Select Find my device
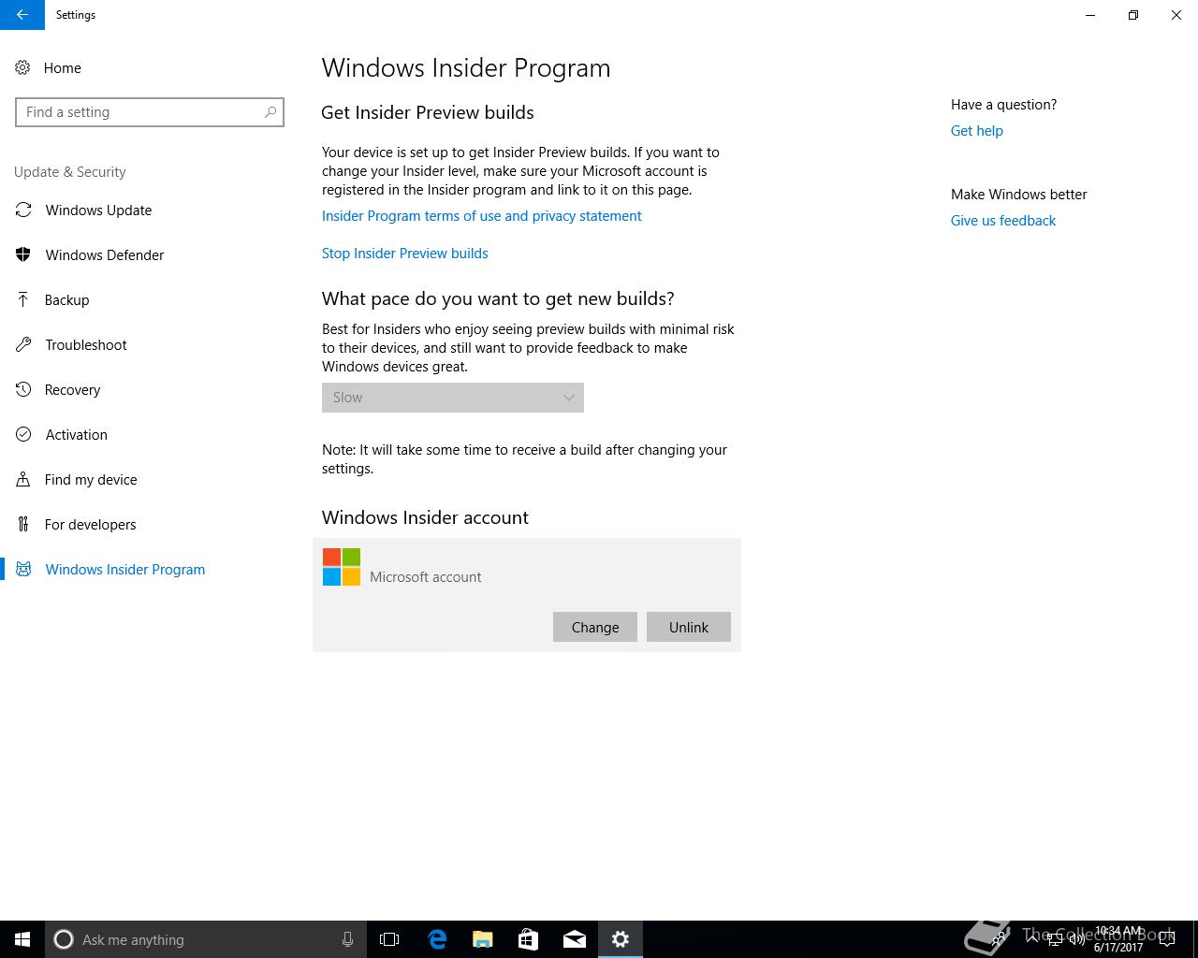The width and height of the screenshot is (1198, 958). click(x=91, y=479)
